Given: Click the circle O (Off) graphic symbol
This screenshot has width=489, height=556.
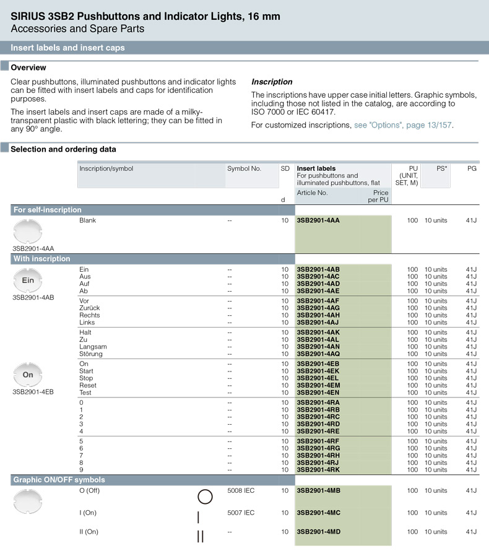Looking at the screenshot, I should click(x=205, y=497).
